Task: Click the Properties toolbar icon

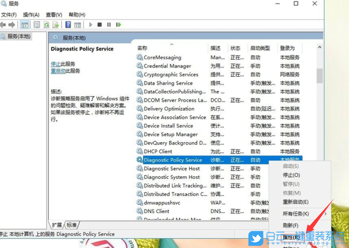Action: click(x=37, y=24)
